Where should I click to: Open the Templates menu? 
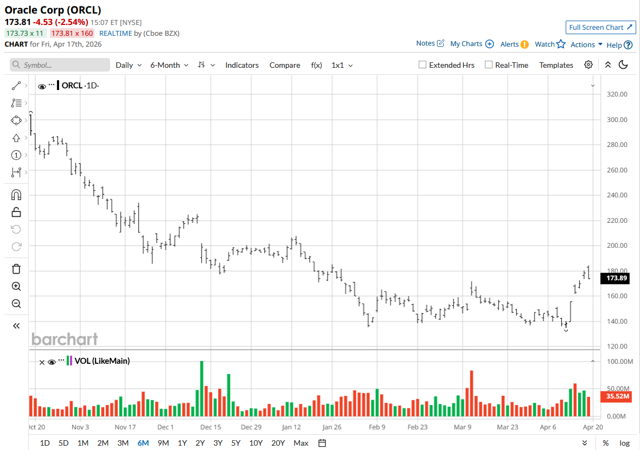pyautogui.click(x=556, y=65)
